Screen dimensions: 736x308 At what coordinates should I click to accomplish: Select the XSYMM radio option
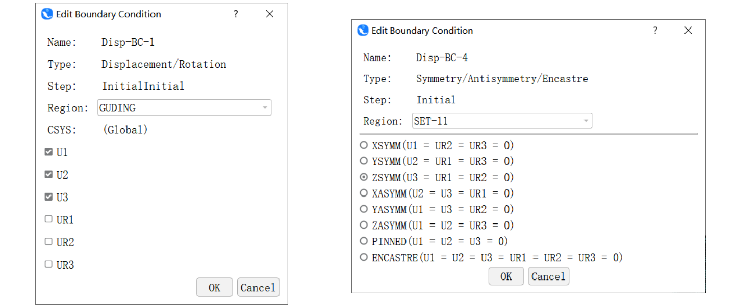point(364,145)
